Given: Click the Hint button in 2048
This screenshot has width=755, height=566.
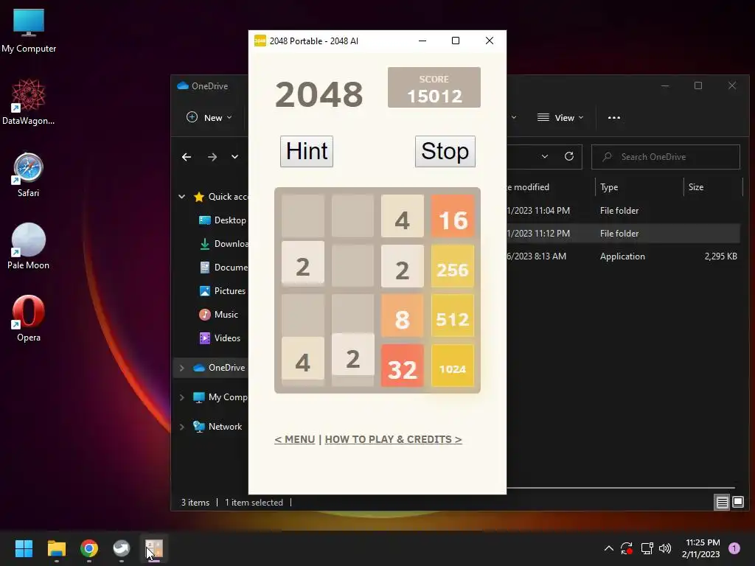Looking at the screenshot, I should pyautogui.click(x=307, y=151).
